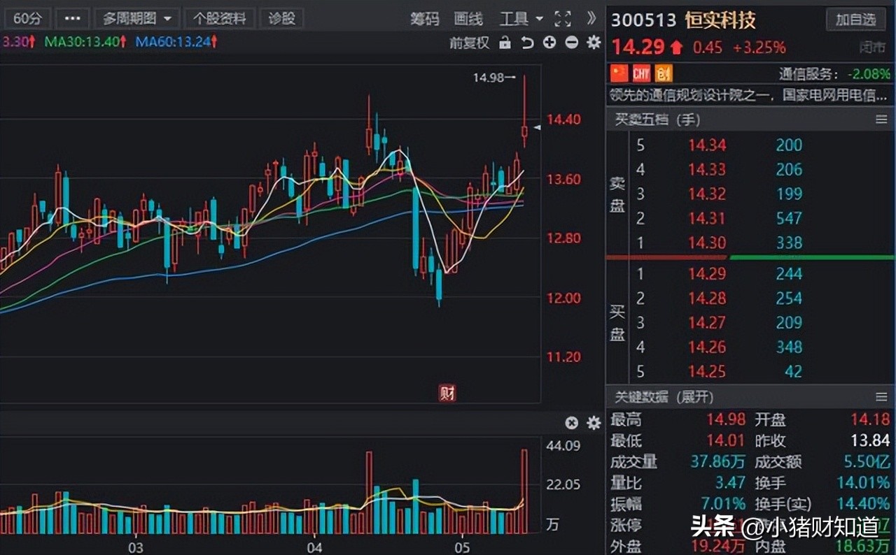The height and width of the screenshot is (555, 896).
Task: Click the undo arrow icon
Action: click(x=528, y=43)
